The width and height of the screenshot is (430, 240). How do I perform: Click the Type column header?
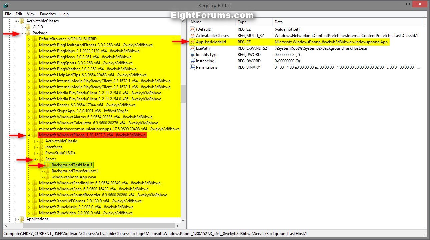point(242,22)
